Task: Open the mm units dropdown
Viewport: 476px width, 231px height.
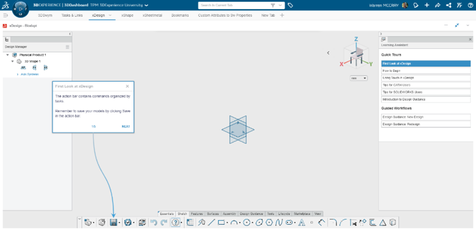Action: pos(359,78)
